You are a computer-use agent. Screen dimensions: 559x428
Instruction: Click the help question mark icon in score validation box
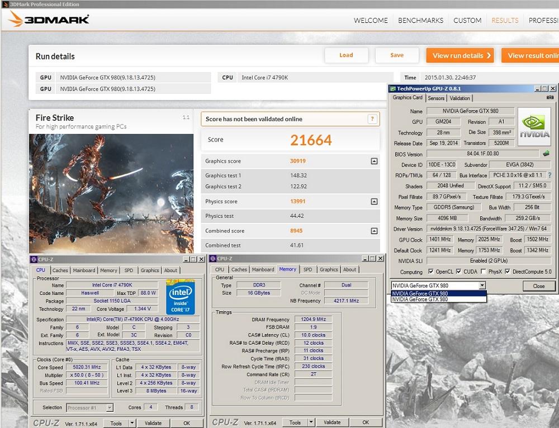click(x=372, y=119)
